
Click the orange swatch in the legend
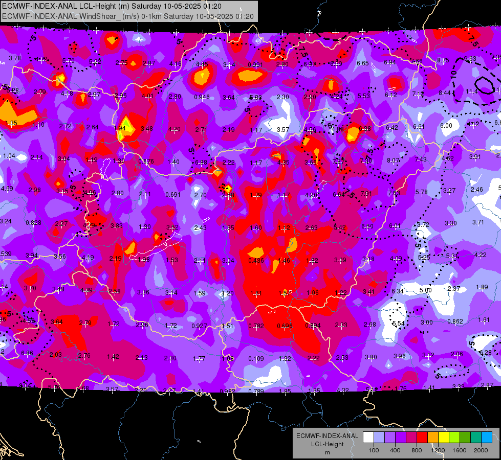click(x=433, y=438)
